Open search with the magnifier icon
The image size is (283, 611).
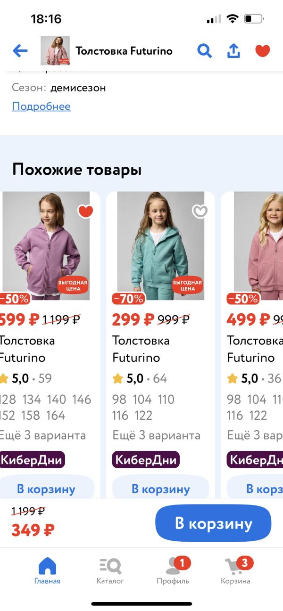[x=204, y=51]
